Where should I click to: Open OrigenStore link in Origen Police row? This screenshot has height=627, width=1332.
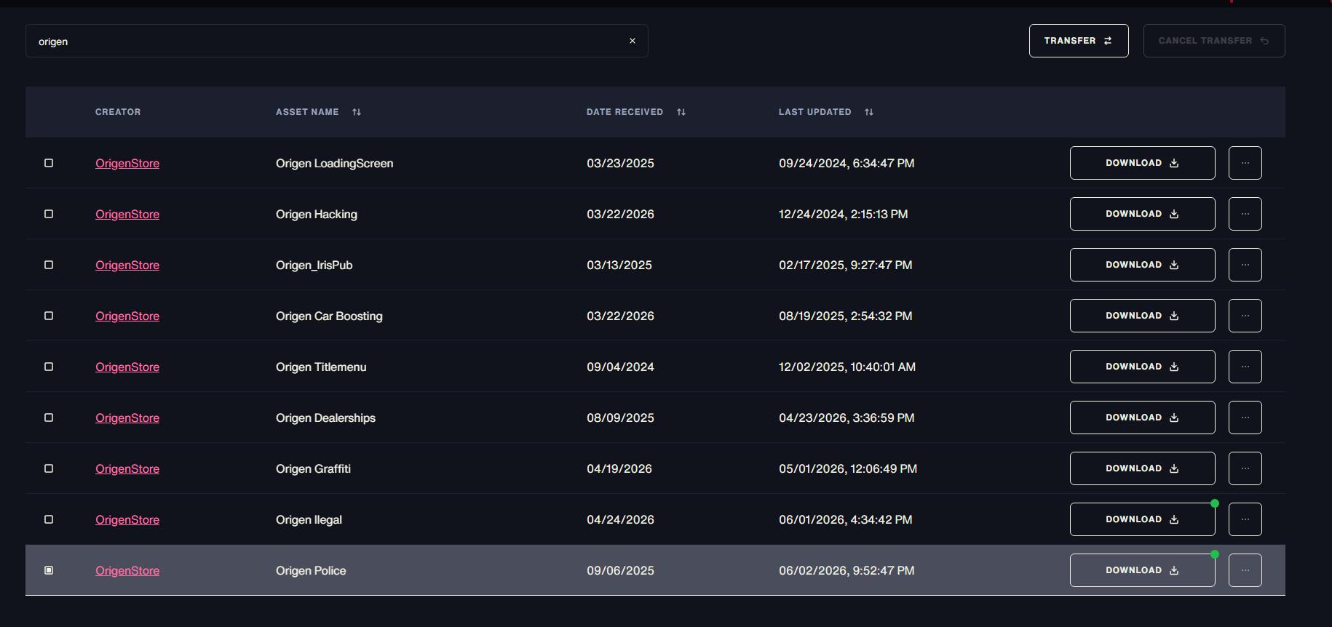127,571
